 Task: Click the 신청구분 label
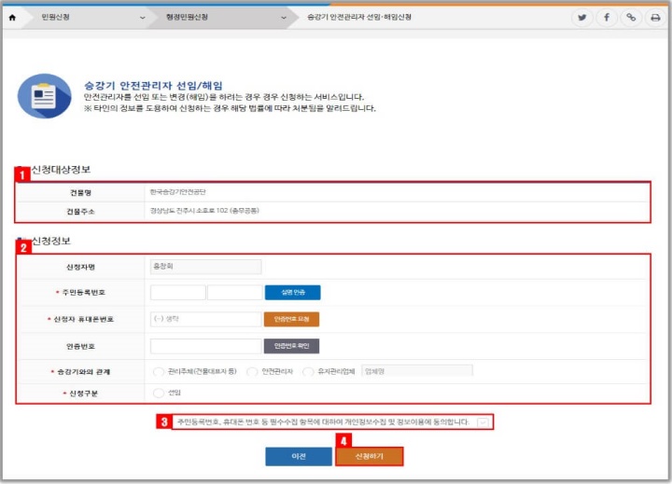[84, 394]
